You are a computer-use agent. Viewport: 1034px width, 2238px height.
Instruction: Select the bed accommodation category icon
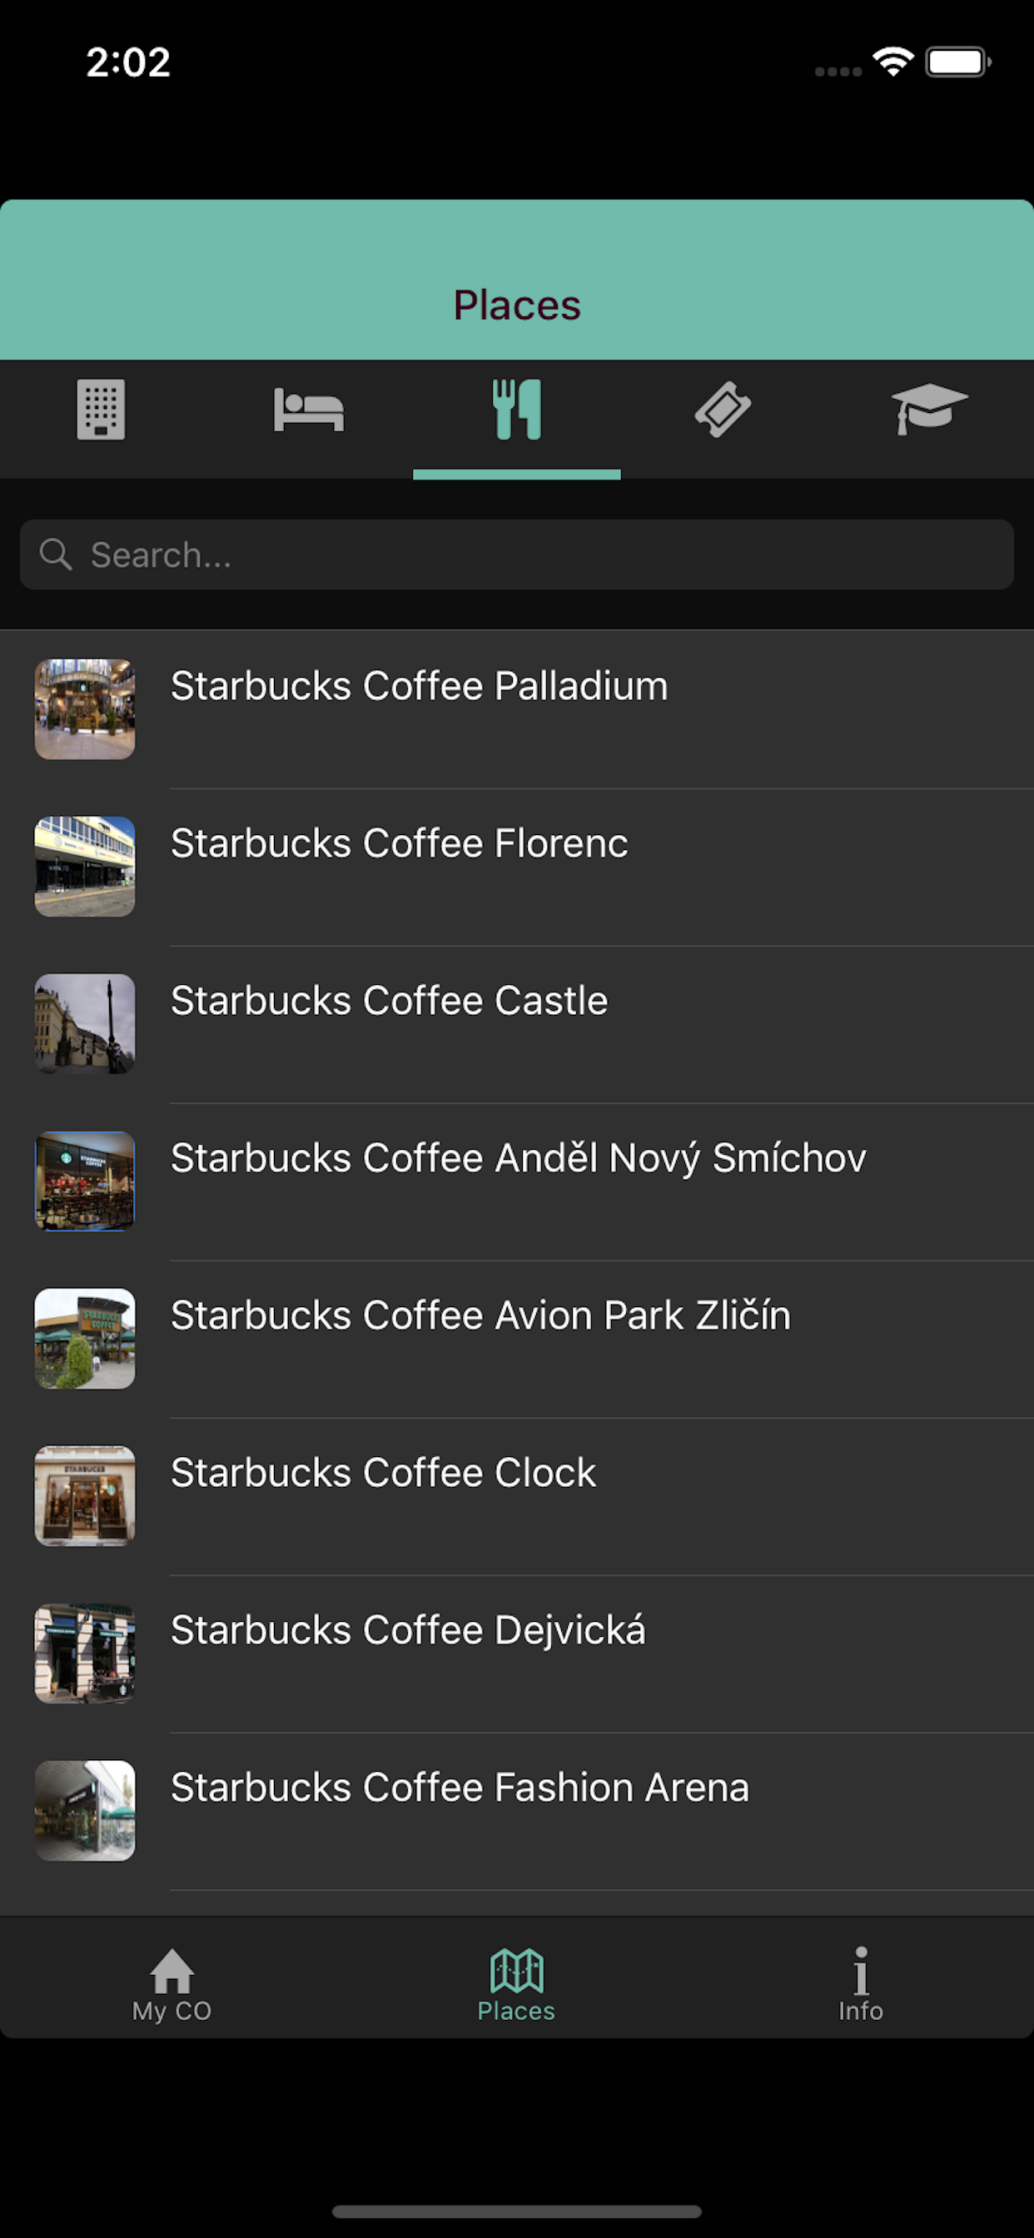[x=309, y=409]
